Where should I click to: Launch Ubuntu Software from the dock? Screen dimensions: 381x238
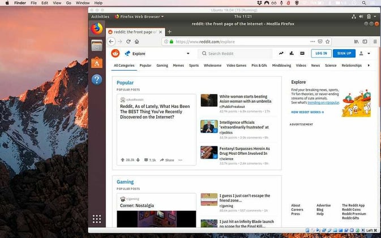coord(97,63)
